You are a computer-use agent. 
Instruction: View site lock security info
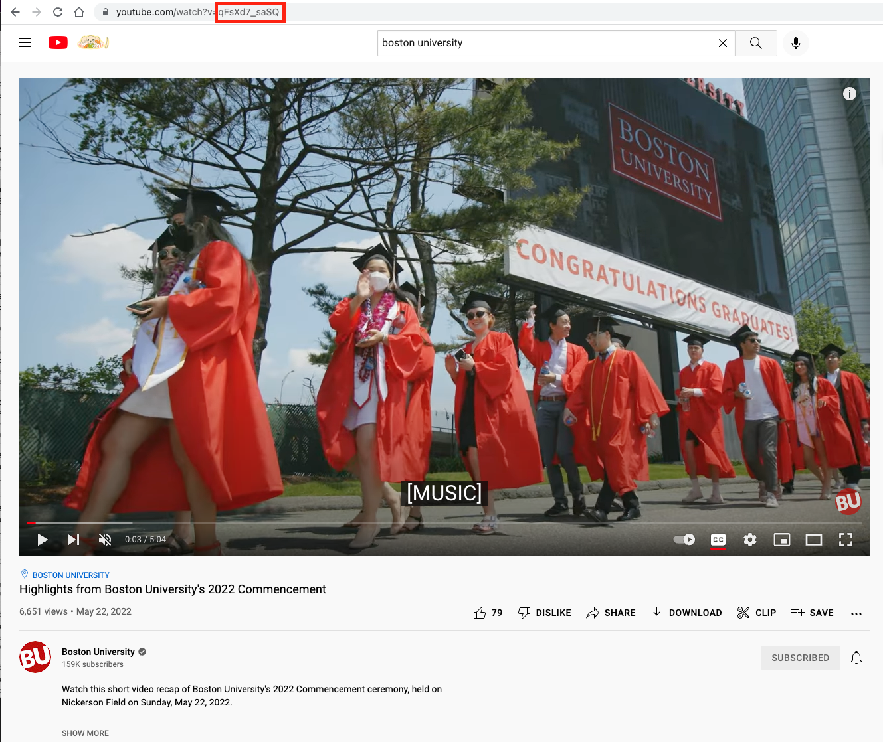[x=105, y=12]
